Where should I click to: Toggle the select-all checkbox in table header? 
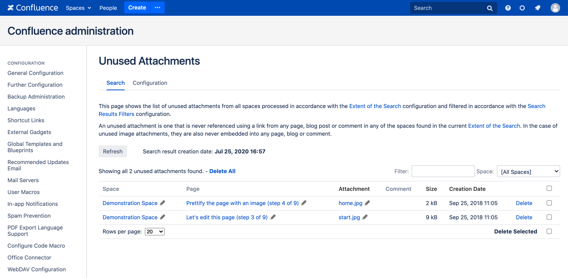pos(549,188)
